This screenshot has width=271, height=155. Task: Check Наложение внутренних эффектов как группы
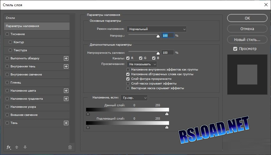point(128,70)
